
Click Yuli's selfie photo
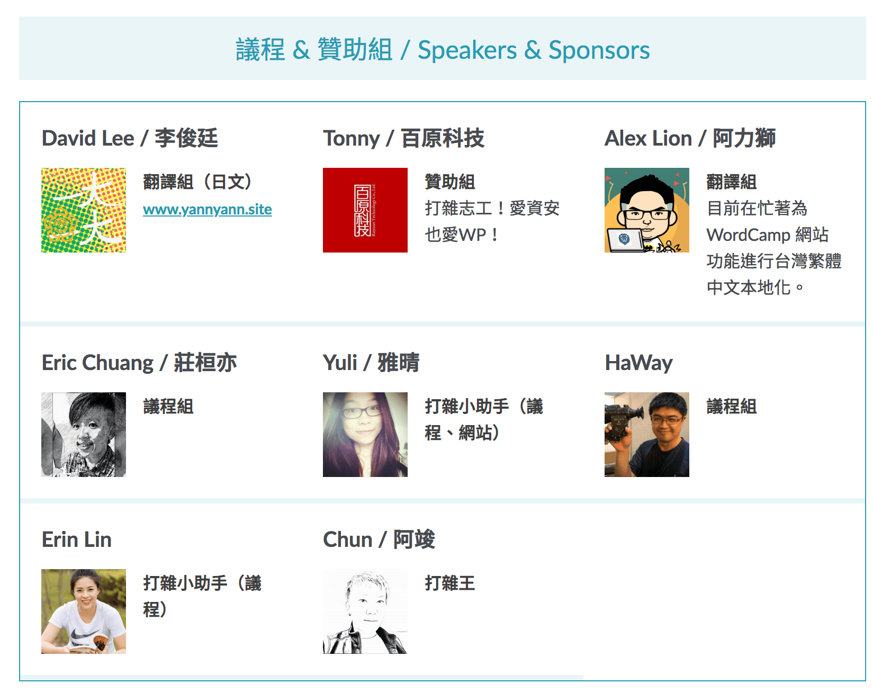365,435
